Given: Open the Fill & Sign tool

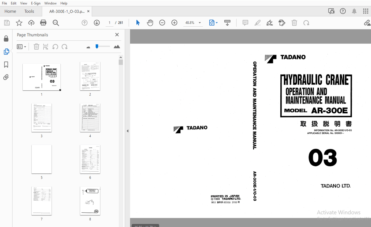Looking at the screenshot, I should (270, 22).
